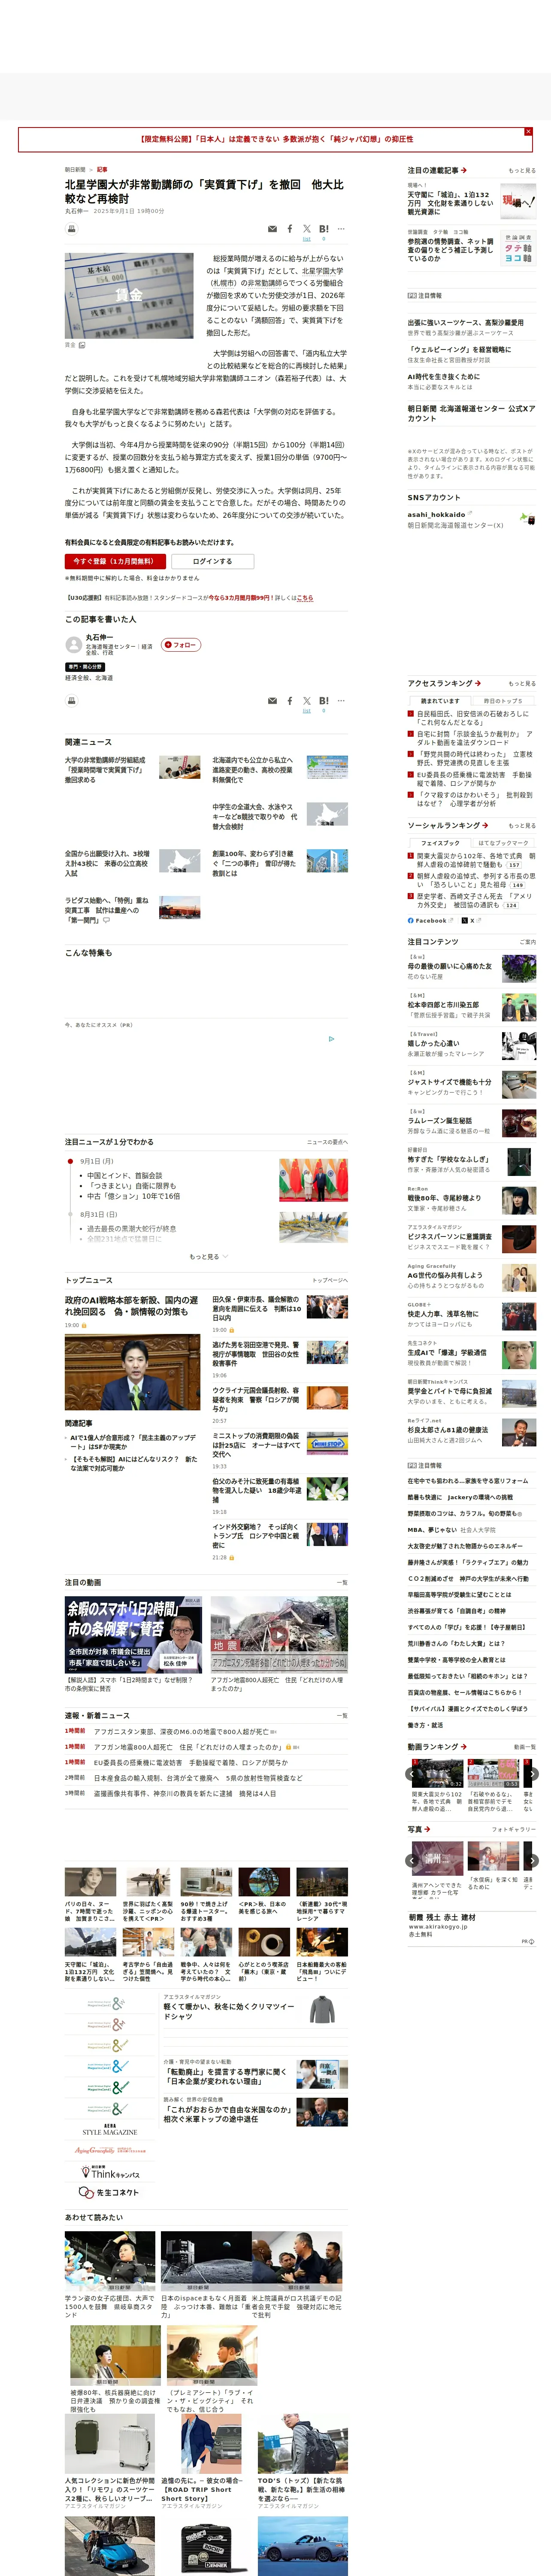Open こちら link in U30 campaign line

(305, 597)
